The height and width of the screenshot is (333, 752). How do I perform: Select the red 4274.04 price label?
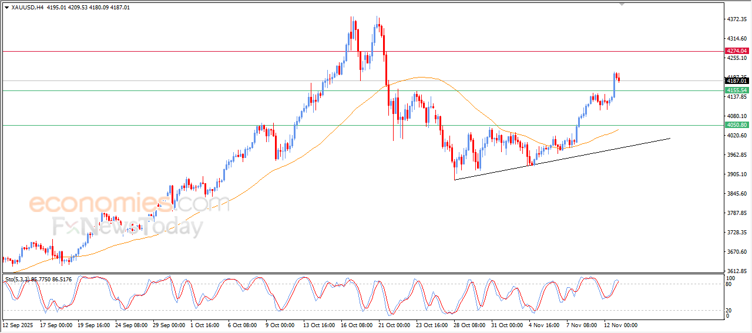[736, 51]
